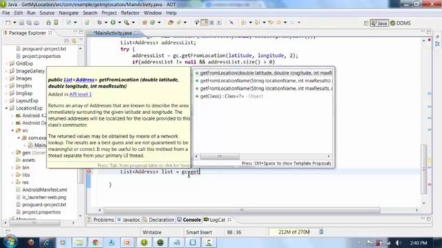Toggle the block selection mode icon
This screenshot has width=442, height=248.
coord(212,23)
